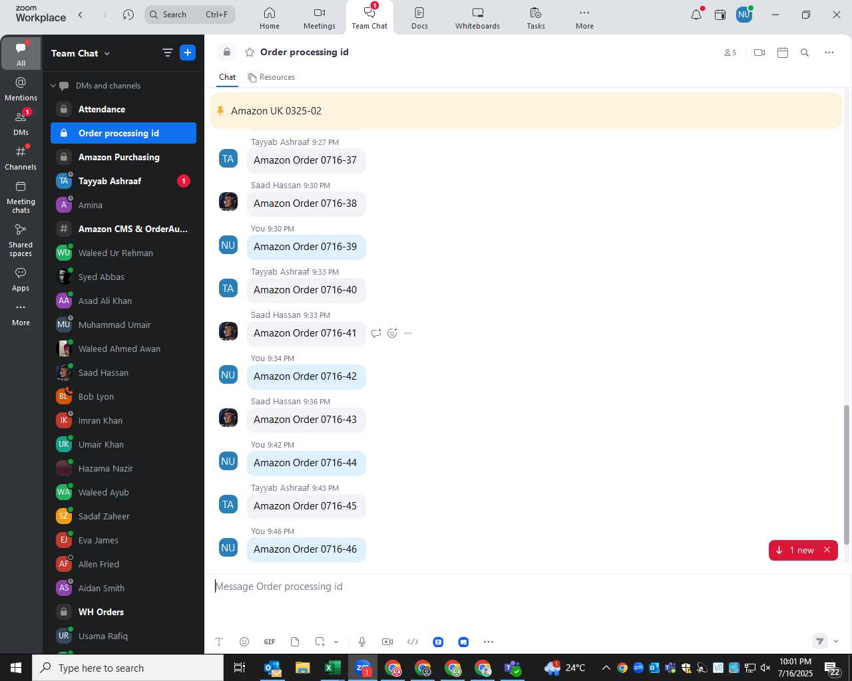Take a screenshot capture

click(319, 642)
